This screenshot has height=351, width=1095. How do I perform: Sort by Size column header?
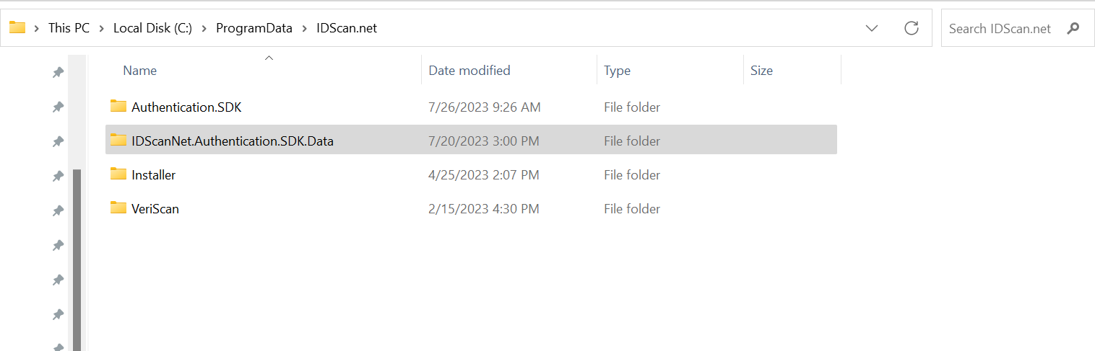(x=761, y=71)
